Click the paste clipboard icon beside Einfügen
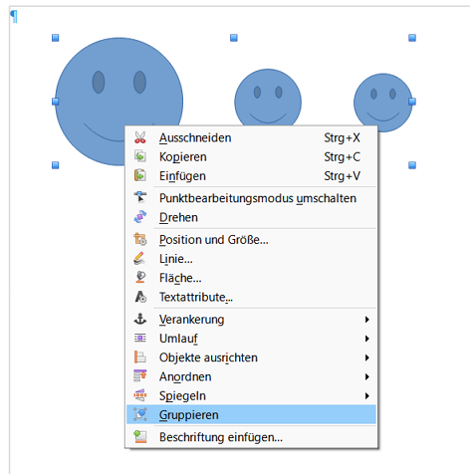Image resolution: width=470 pixels, height=474 pixels. click(x=140, y=175)
